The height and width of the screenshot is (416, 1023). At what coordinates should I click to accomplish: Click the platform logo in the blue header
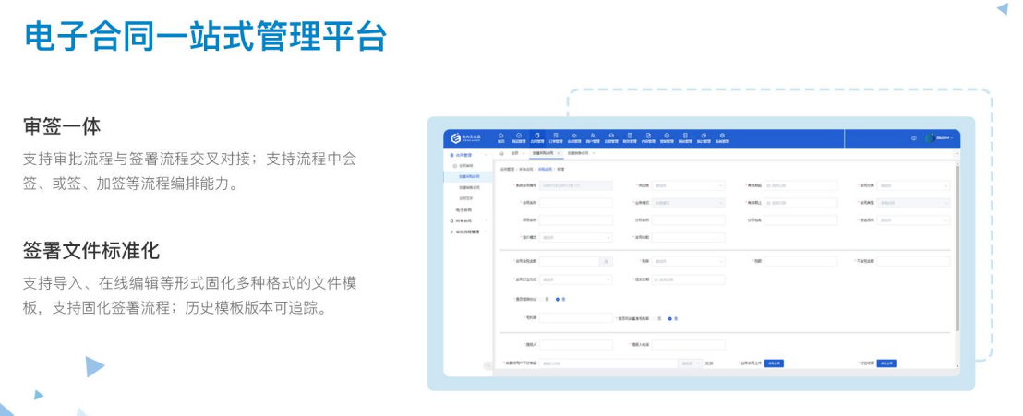[466, 138]
